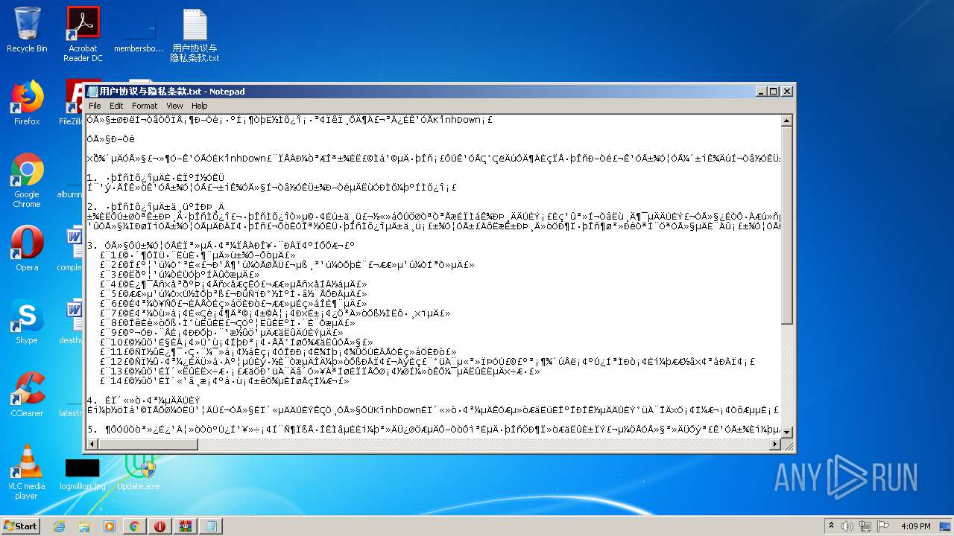Place cursor in line starting with '1.'
The height and width of the screenshot is (536, 954).
tap(155, 178)
